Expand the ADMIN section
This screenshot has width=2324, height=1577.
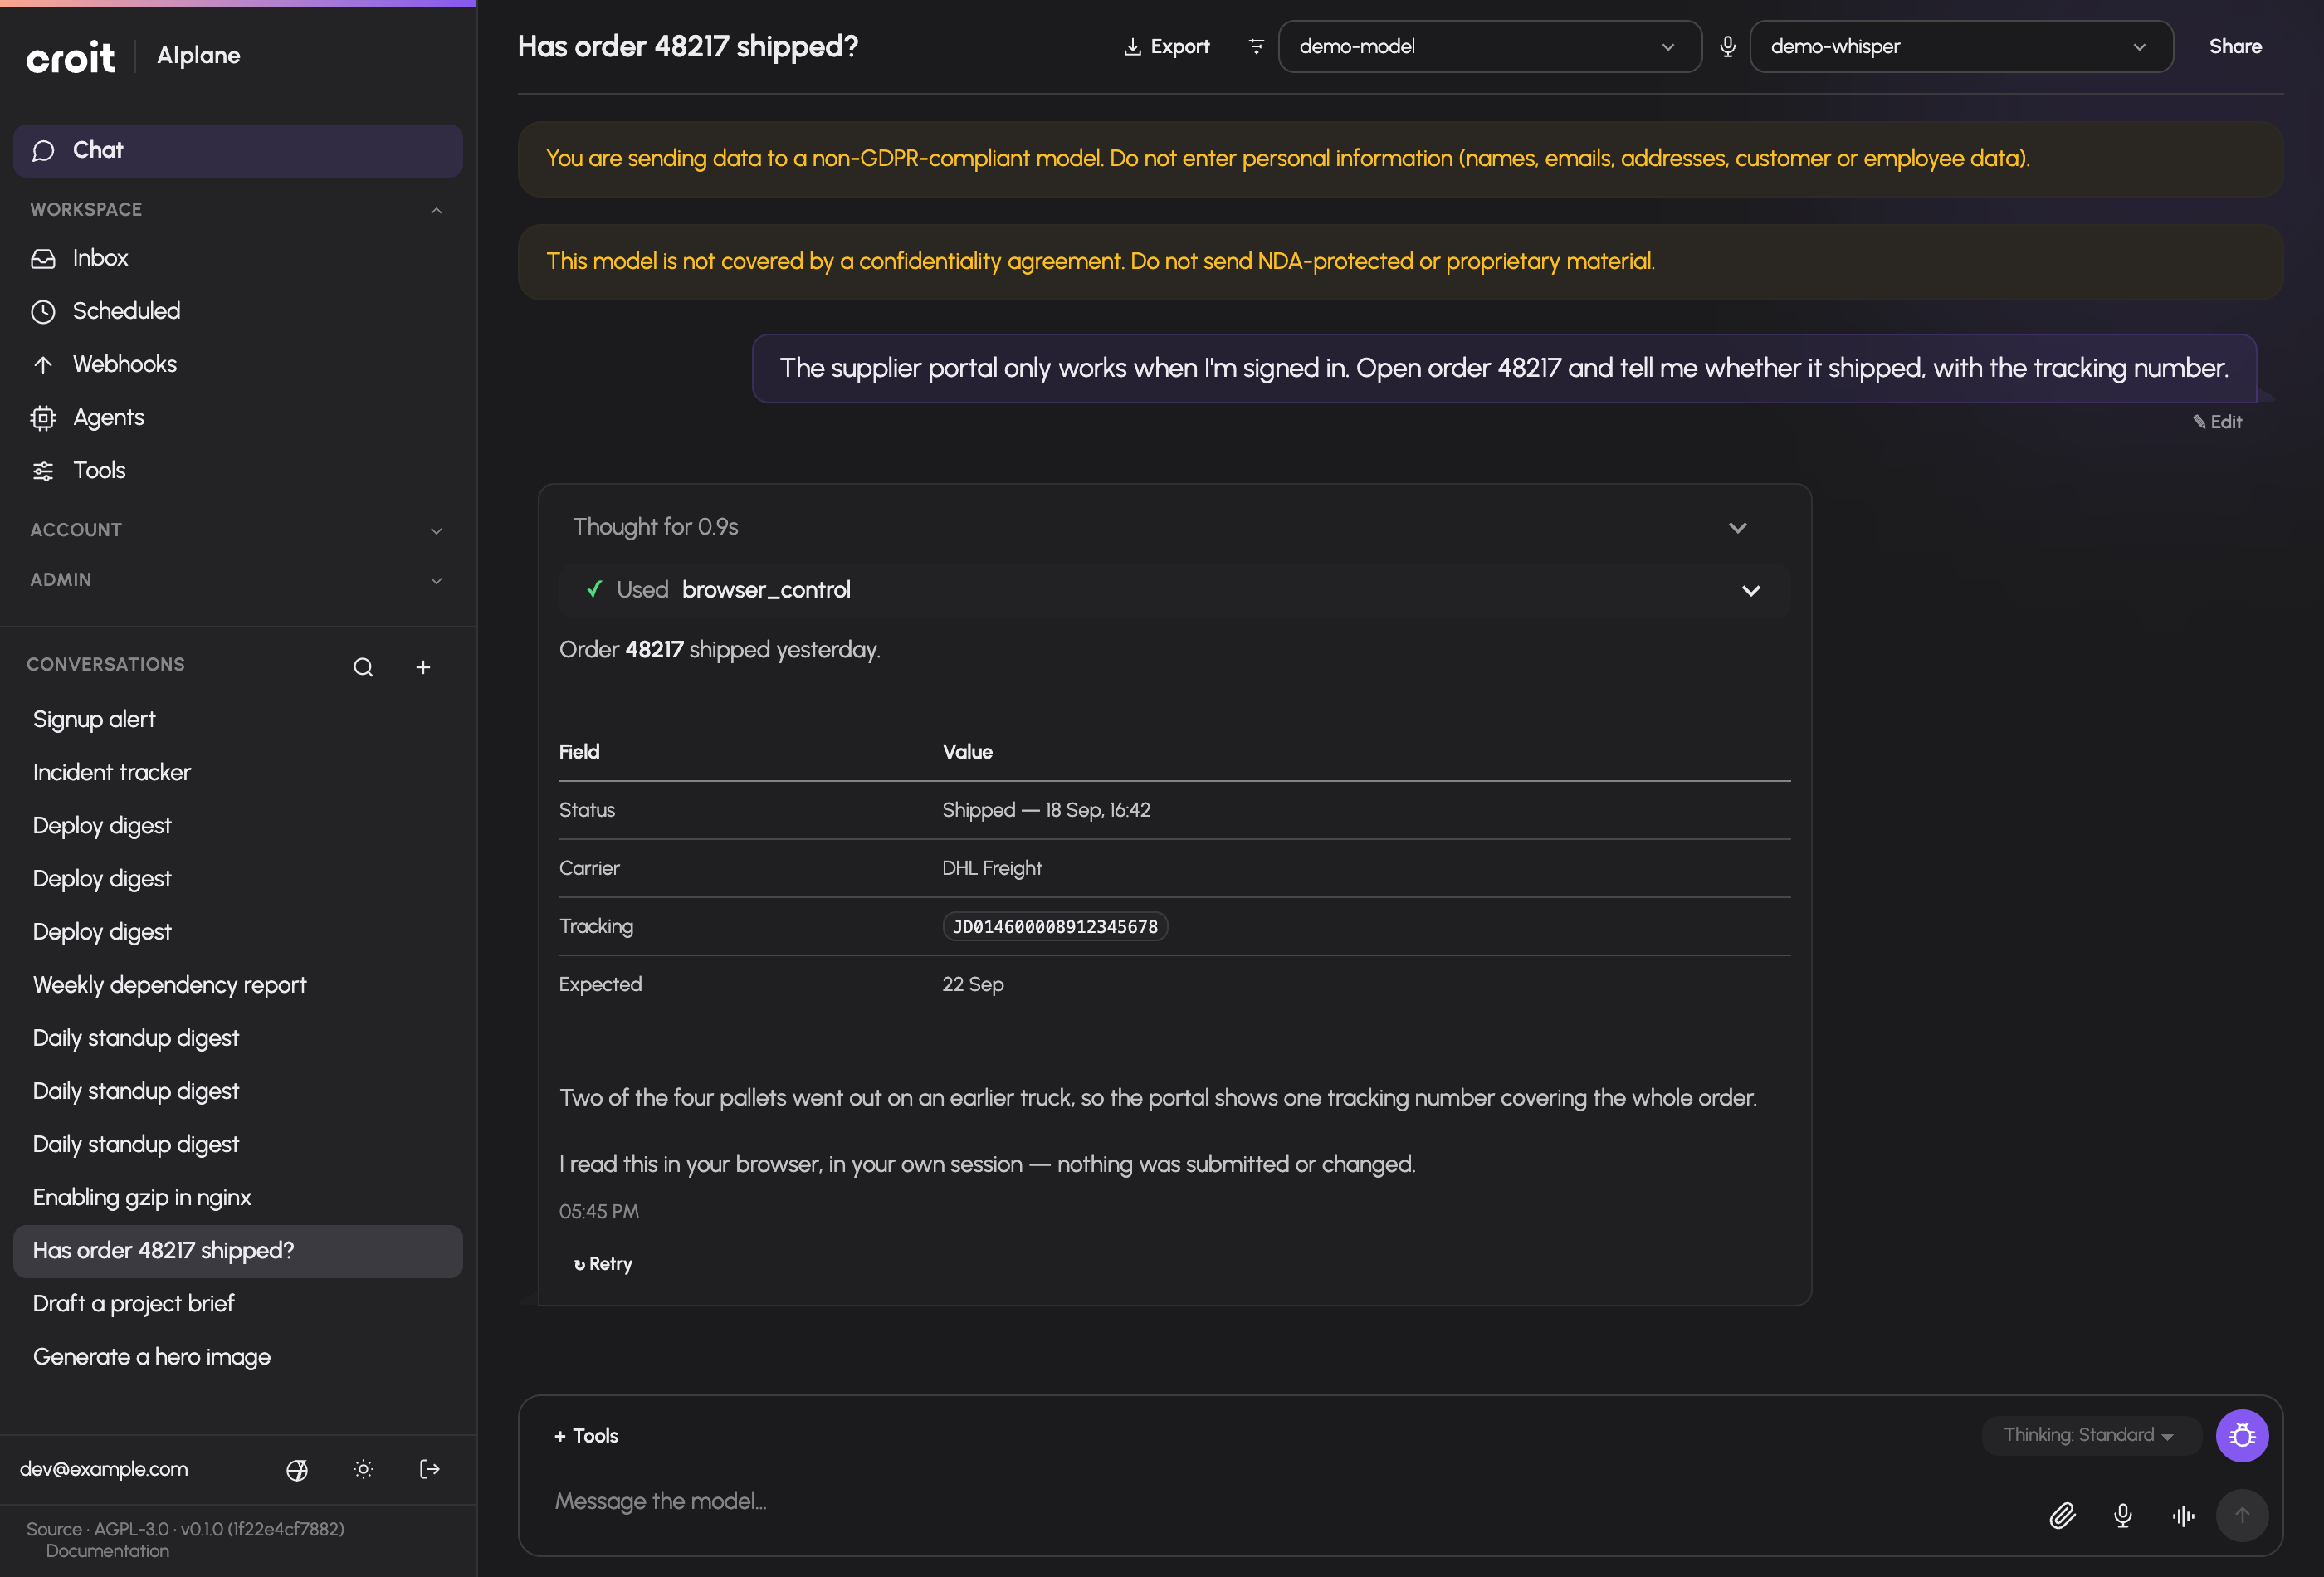tap(238, 580)
